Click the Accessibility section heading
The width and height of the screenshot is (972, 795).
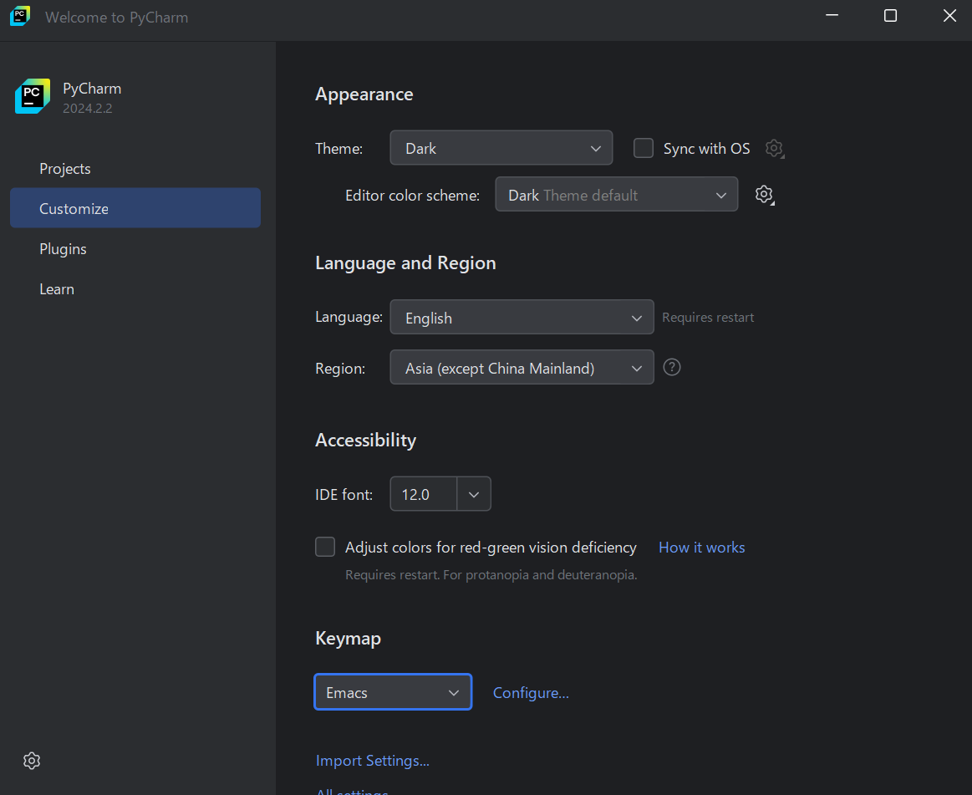pos(366,440)
